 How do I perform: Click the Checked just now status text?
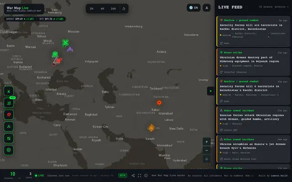(58, 176)
